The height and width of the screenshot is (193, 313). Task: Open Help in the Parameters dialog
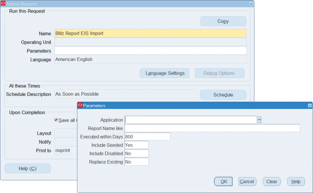296,181
